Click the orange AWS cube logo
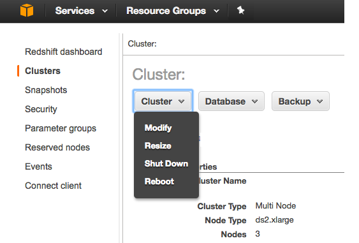This screenshot has width=359, height=243. pyautogui.click(x=27, y=11)
